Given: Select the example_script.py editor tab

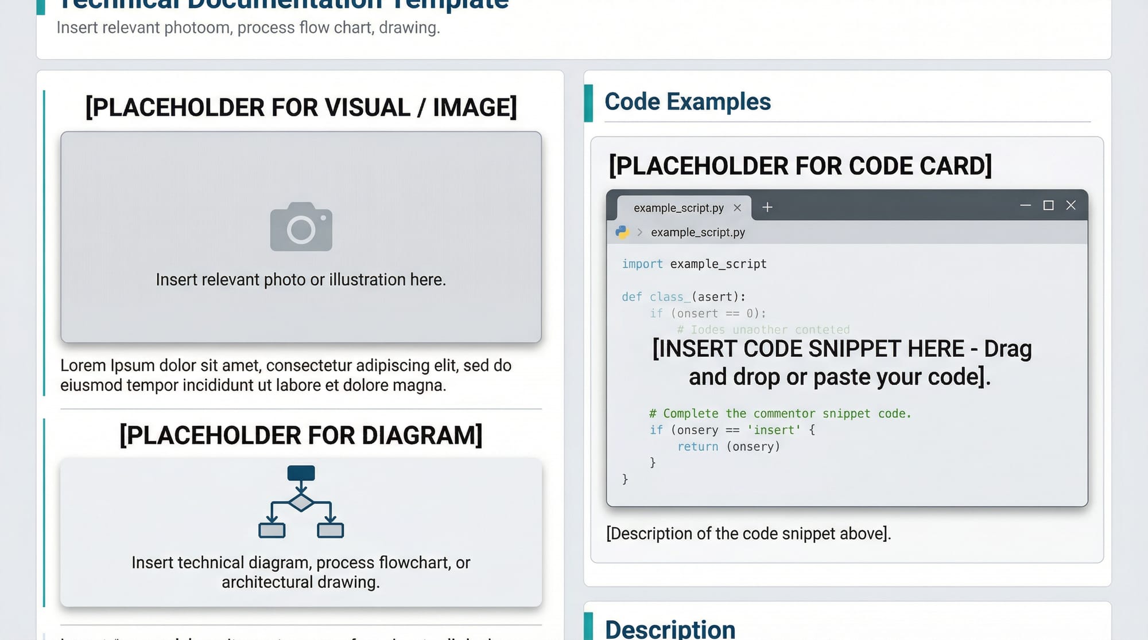Looking at the screenshot, I should pos(678,208).
